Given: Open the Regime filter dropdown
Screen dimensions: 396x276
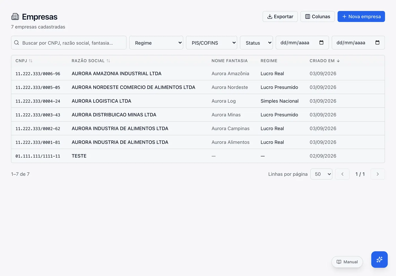Looking at the screenshot, I should point(156,43).
